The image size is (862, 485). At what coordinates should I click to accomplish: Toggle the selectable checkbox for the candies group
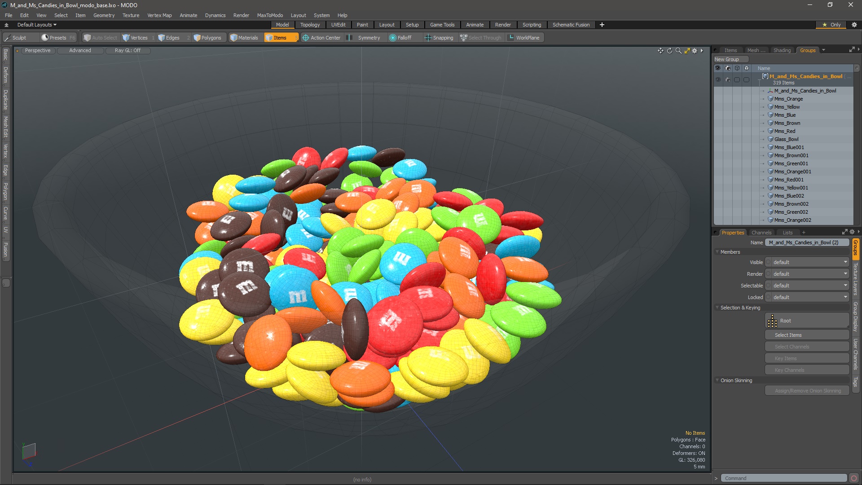pos(737,80)
